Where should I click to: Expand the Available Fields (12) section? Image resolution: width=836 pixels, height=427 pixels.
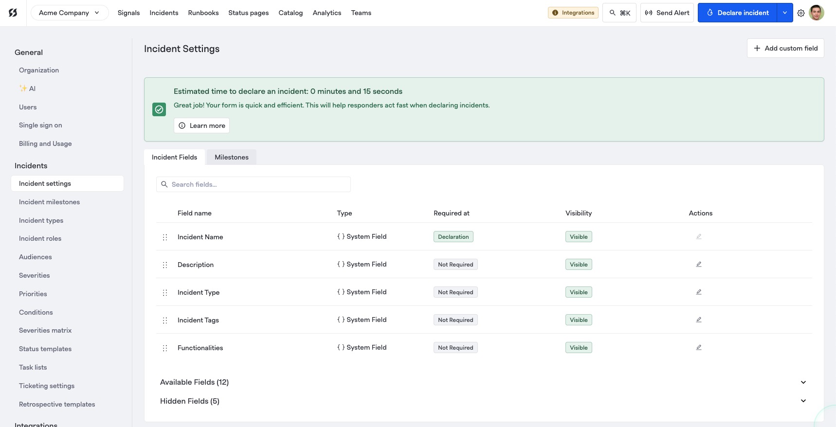(x=803, y=382)
